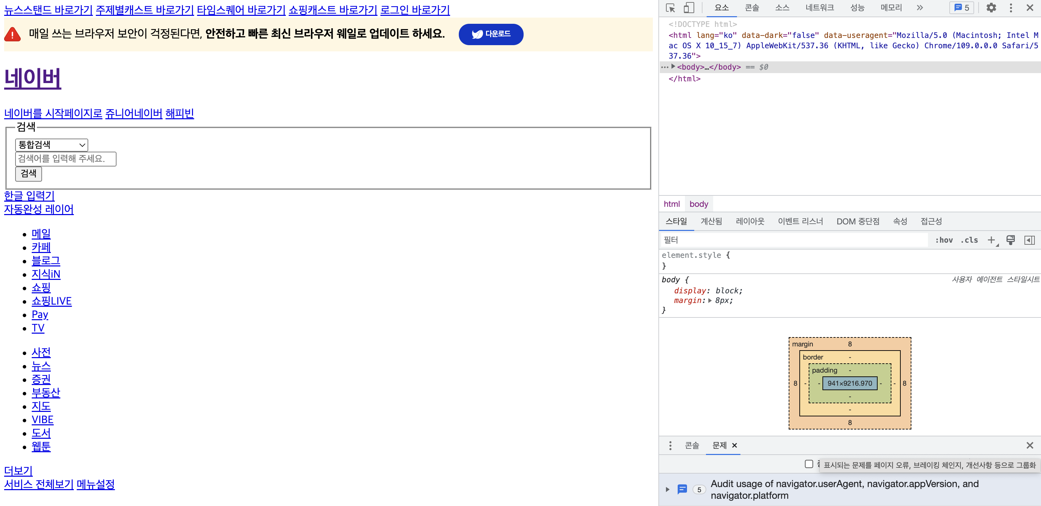
Task: Open the 네이버 logo heading link
Action: click(32, 78)
